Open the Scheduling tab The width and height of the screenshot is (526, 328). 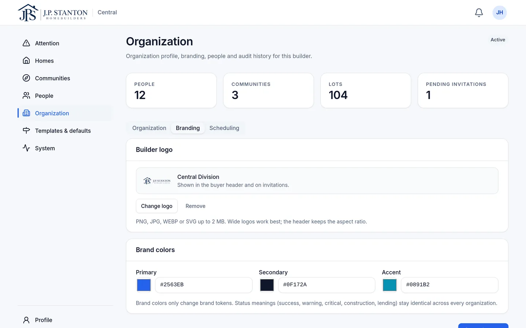(x=224, y=128)
